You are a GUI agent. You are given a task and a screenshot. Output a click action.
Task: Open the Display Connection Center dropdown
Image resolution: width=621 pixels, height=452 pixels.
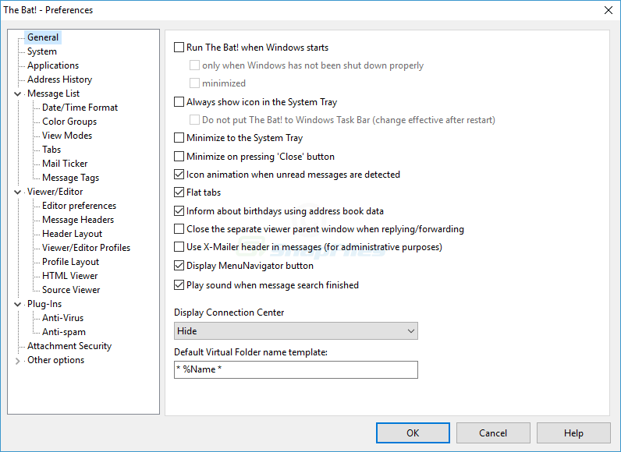tap(296, 331)
